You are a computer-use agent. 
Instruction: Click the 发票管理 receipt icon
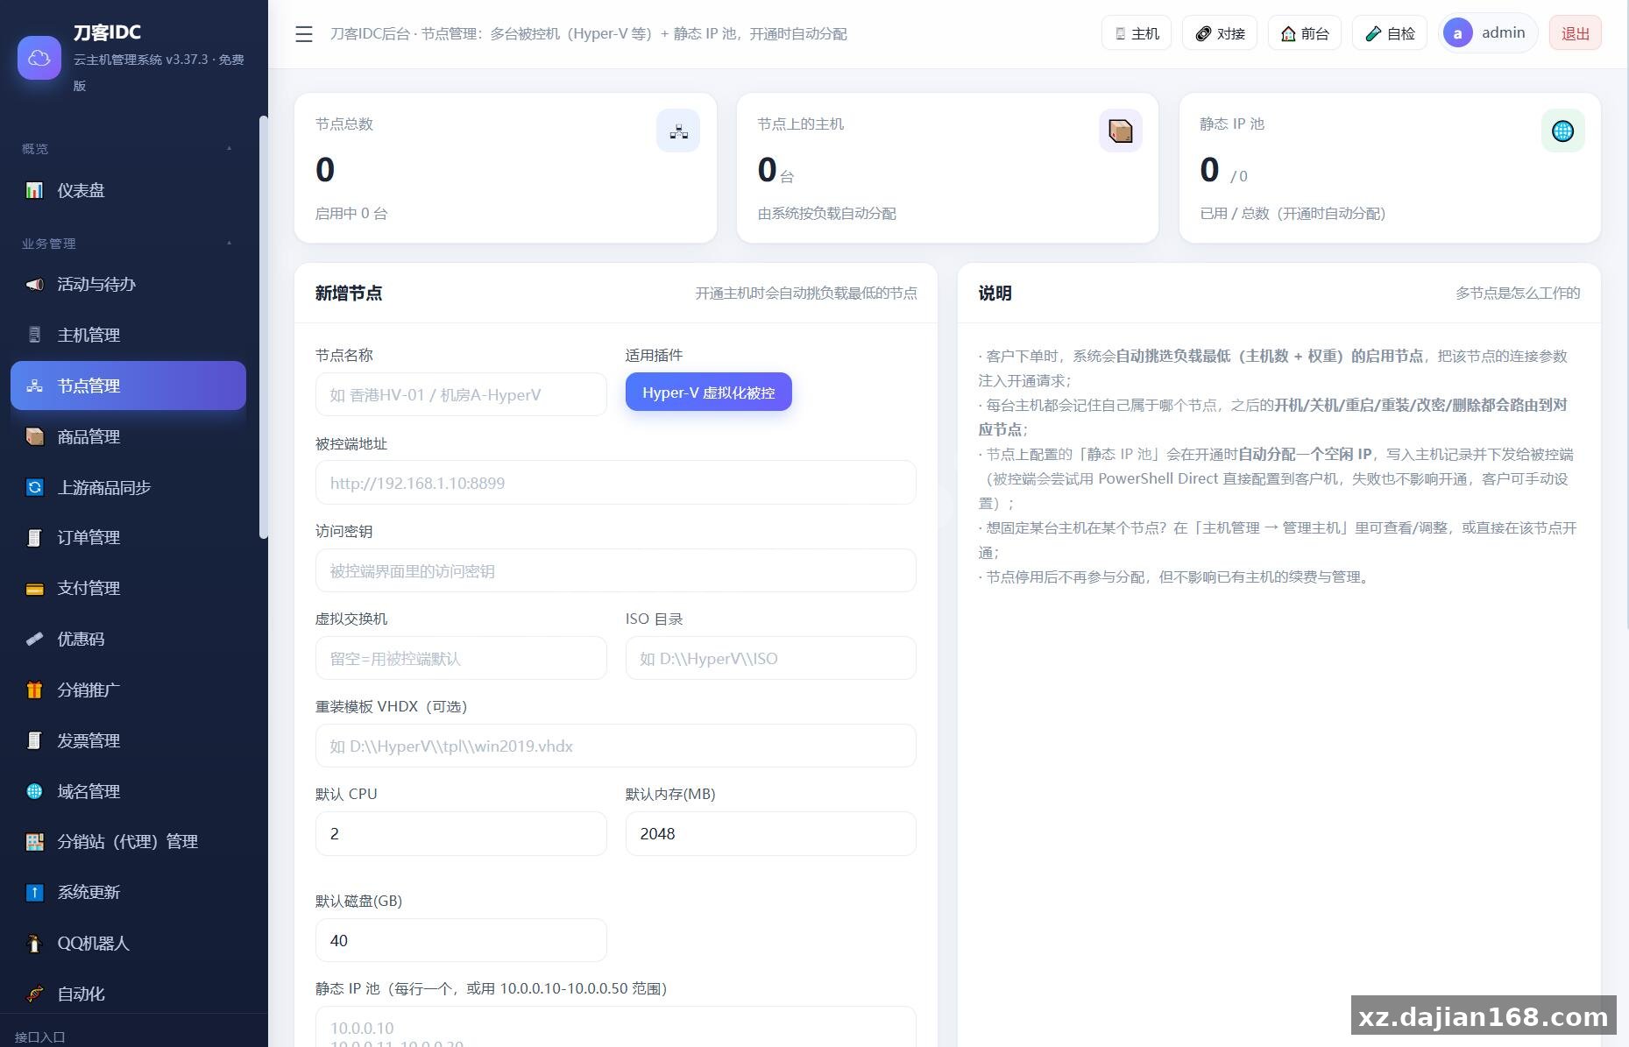tap(34, 740)
